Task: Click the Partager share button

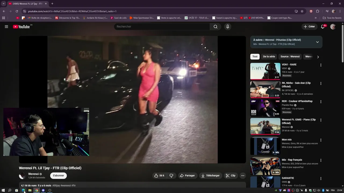Action: point(187,176)
